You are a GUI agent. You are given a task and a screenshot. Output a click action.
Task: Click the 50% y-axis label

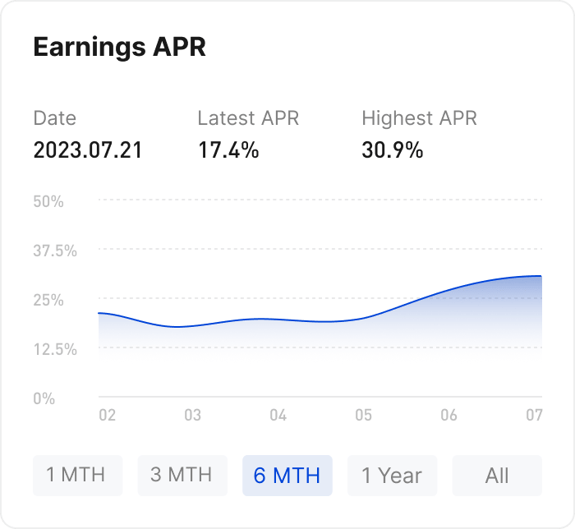48,201
